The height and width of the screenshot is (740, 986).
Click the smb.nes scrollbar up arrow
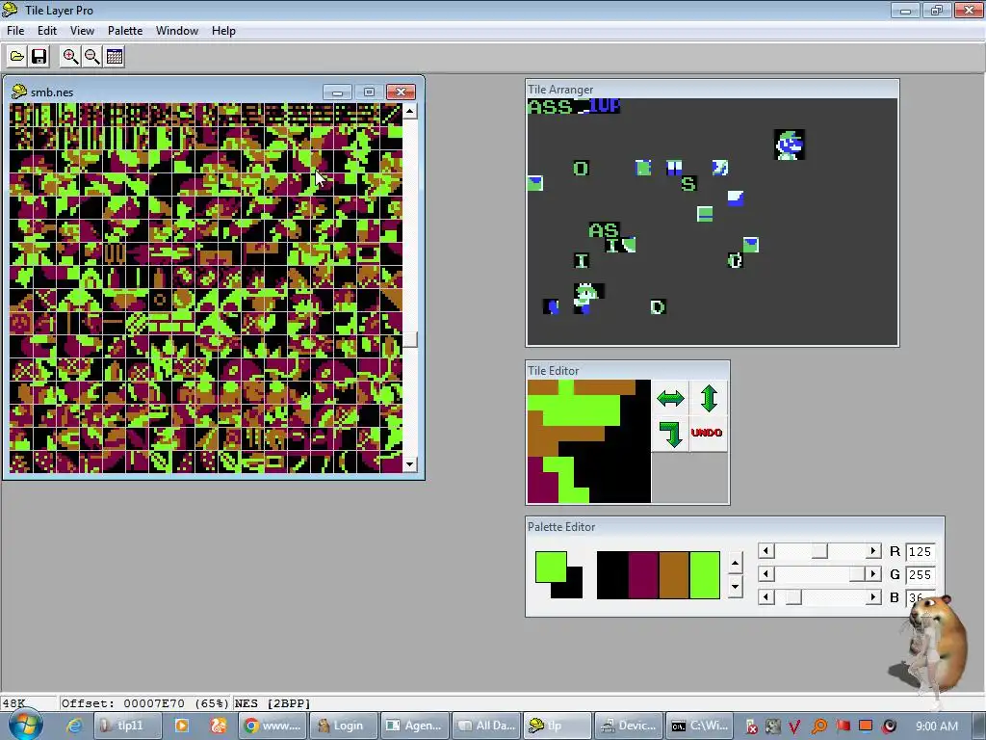pyautogui.click(x=410, y=112)
